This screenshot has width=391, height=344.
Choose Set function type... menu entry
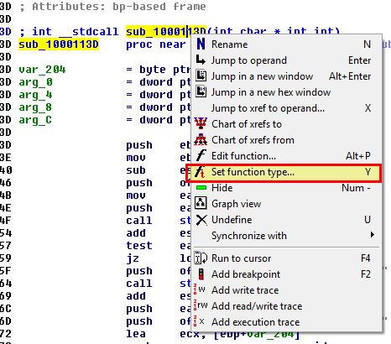click(284, 172)
